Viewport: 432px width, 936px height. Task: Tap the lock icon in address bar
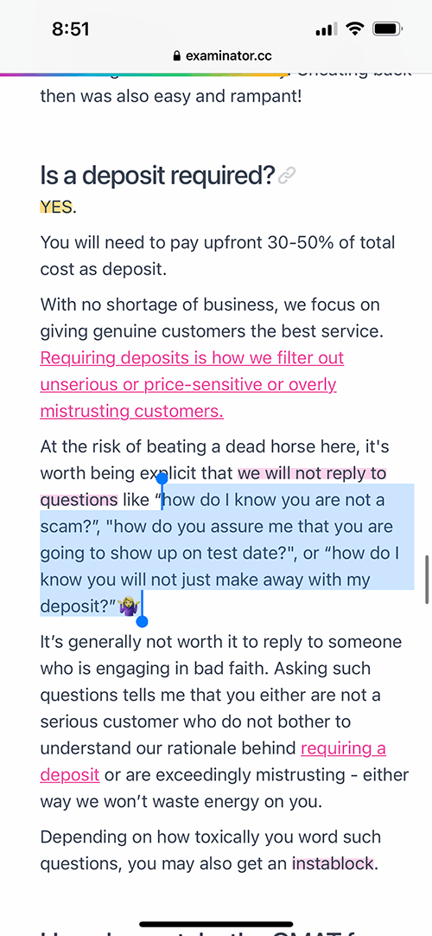pos(175,57)
